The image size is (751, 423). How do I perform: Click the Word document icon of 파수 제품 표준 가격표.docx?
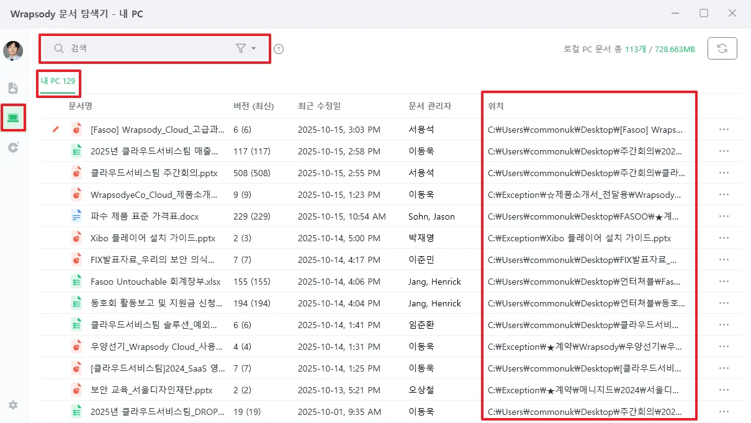[76, 216]
